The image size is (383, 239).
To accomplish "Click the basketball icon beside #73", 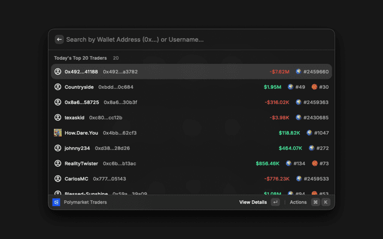I will point(314,163).
